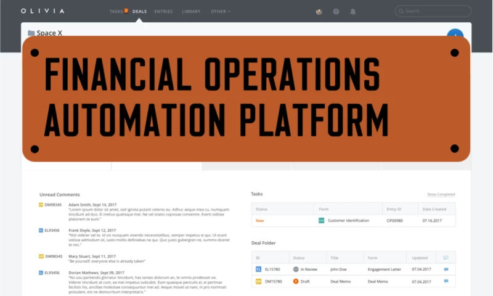
Task: Select the Deals tab
Action: click(x=140, y=11)
